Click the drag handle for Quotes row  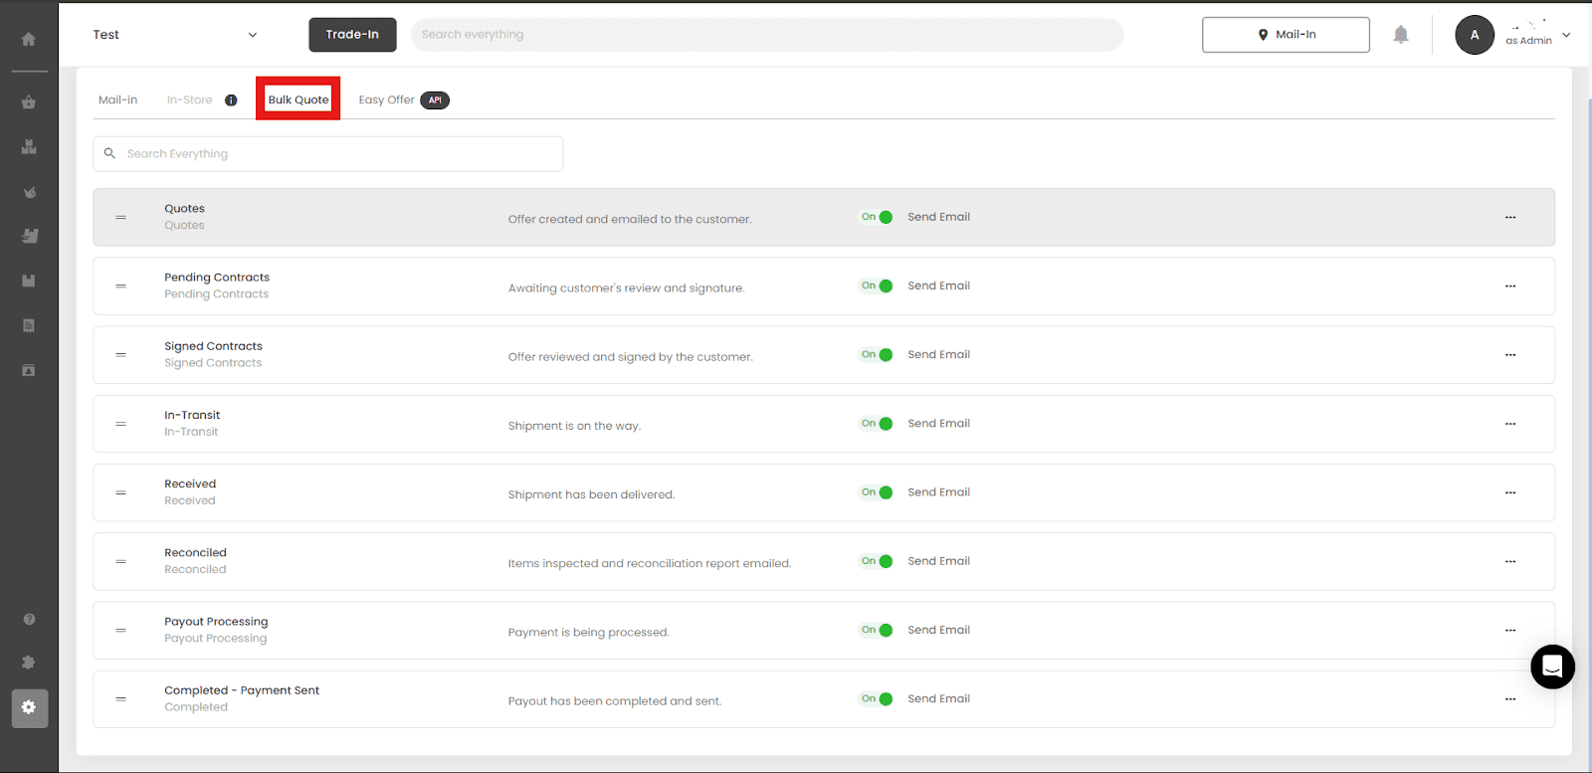[120, 217]
